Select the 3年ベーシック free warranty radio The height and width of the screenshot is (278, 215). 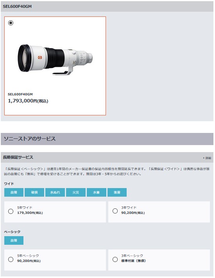115,259
